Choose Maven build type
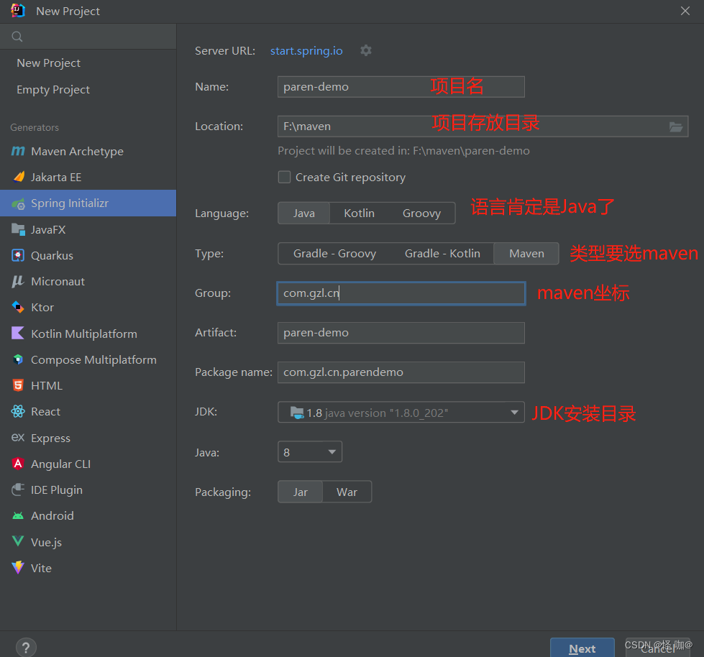The height and width of the screenshot is (657, 704). pyautogui.click(x=526, y=254)
